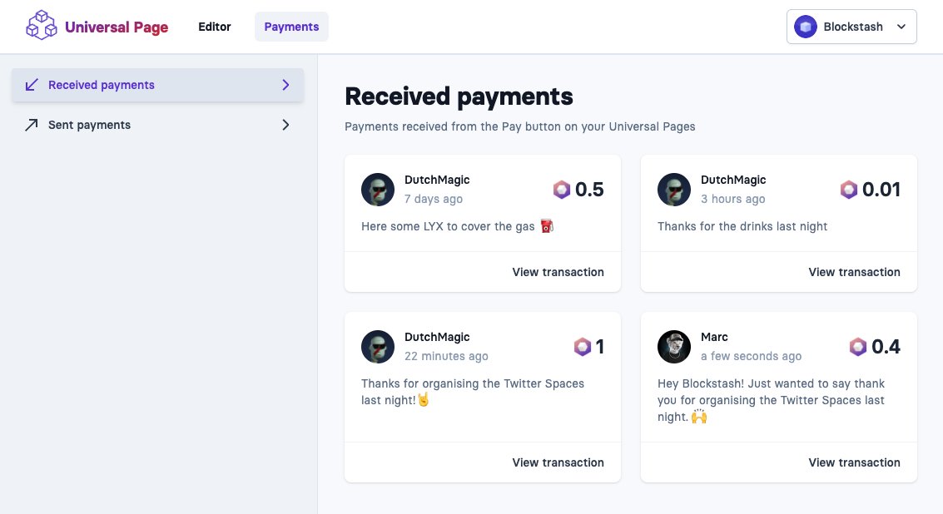This screenshot has height=514, width=943.
Task: Click the DutchMagic name on 22 minutes ago card
Action: (437, 337)
